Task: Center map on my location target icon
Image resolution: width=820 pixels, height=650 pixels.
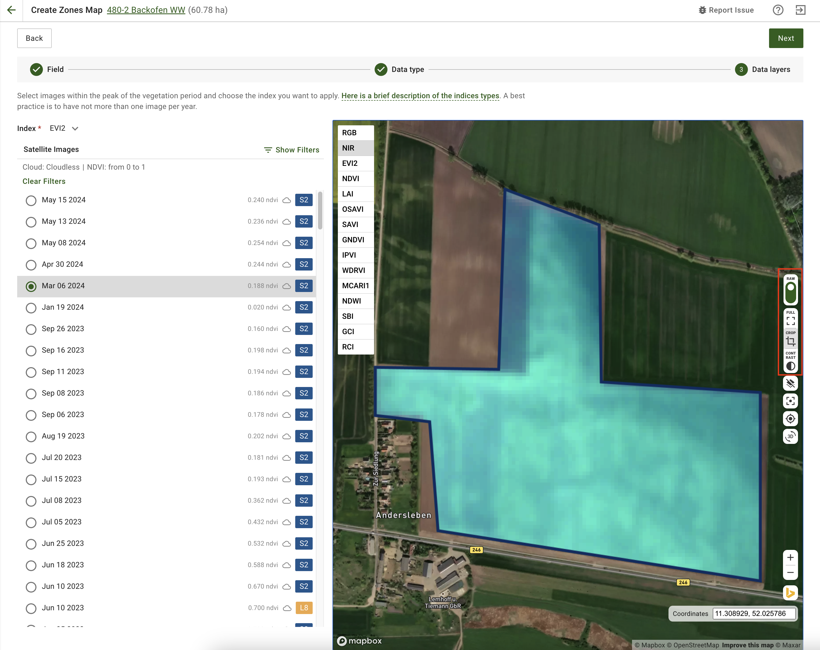Action: coord(790,419)
